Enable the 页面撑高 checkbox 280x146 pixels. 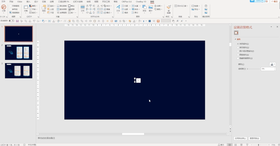(11, 6)
